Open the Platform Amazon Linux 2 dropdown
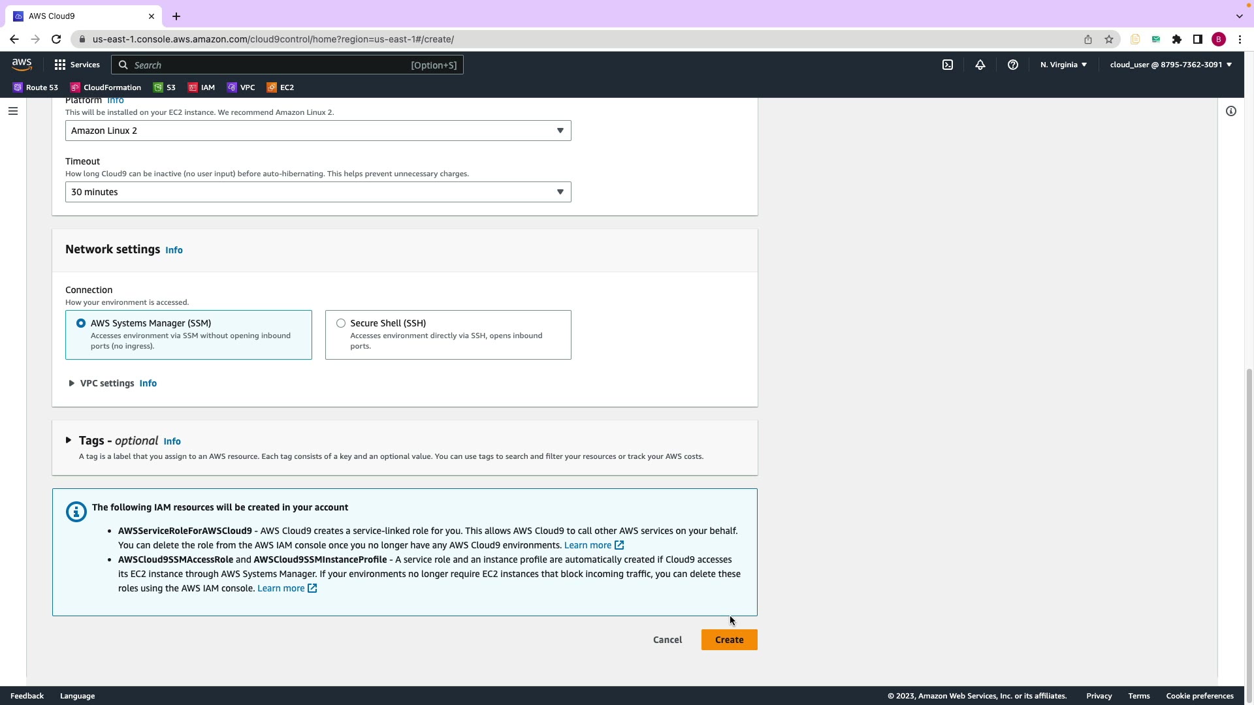This screenshot has width=1254, height=705. coord(318,131)
